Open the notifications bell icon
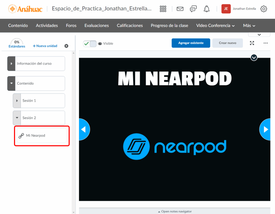The width and height of the screenshot is (275, 214). (x=207, y=9)
